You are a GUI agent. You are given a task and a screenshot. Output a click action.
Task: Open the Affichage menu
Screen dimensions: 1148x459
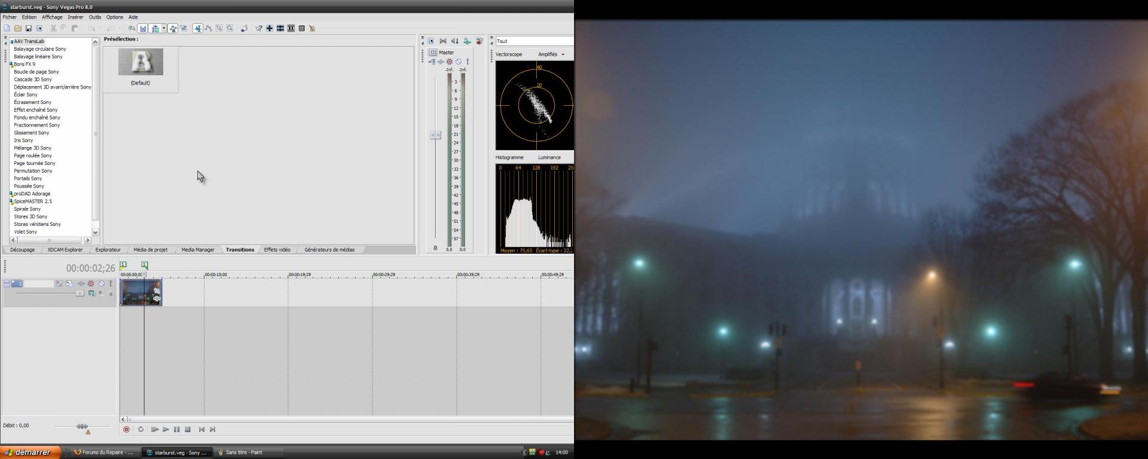(x=52, y=17)
